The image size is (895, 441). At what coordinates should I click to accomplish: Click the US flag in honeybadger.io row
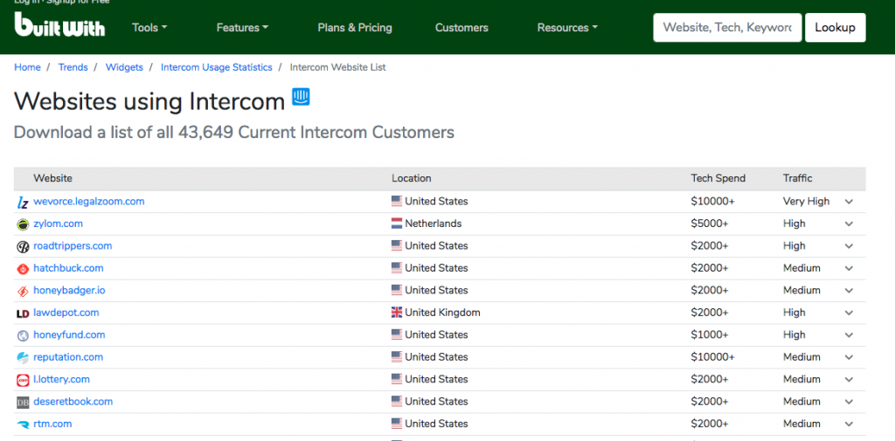click(x=397, y=291)
